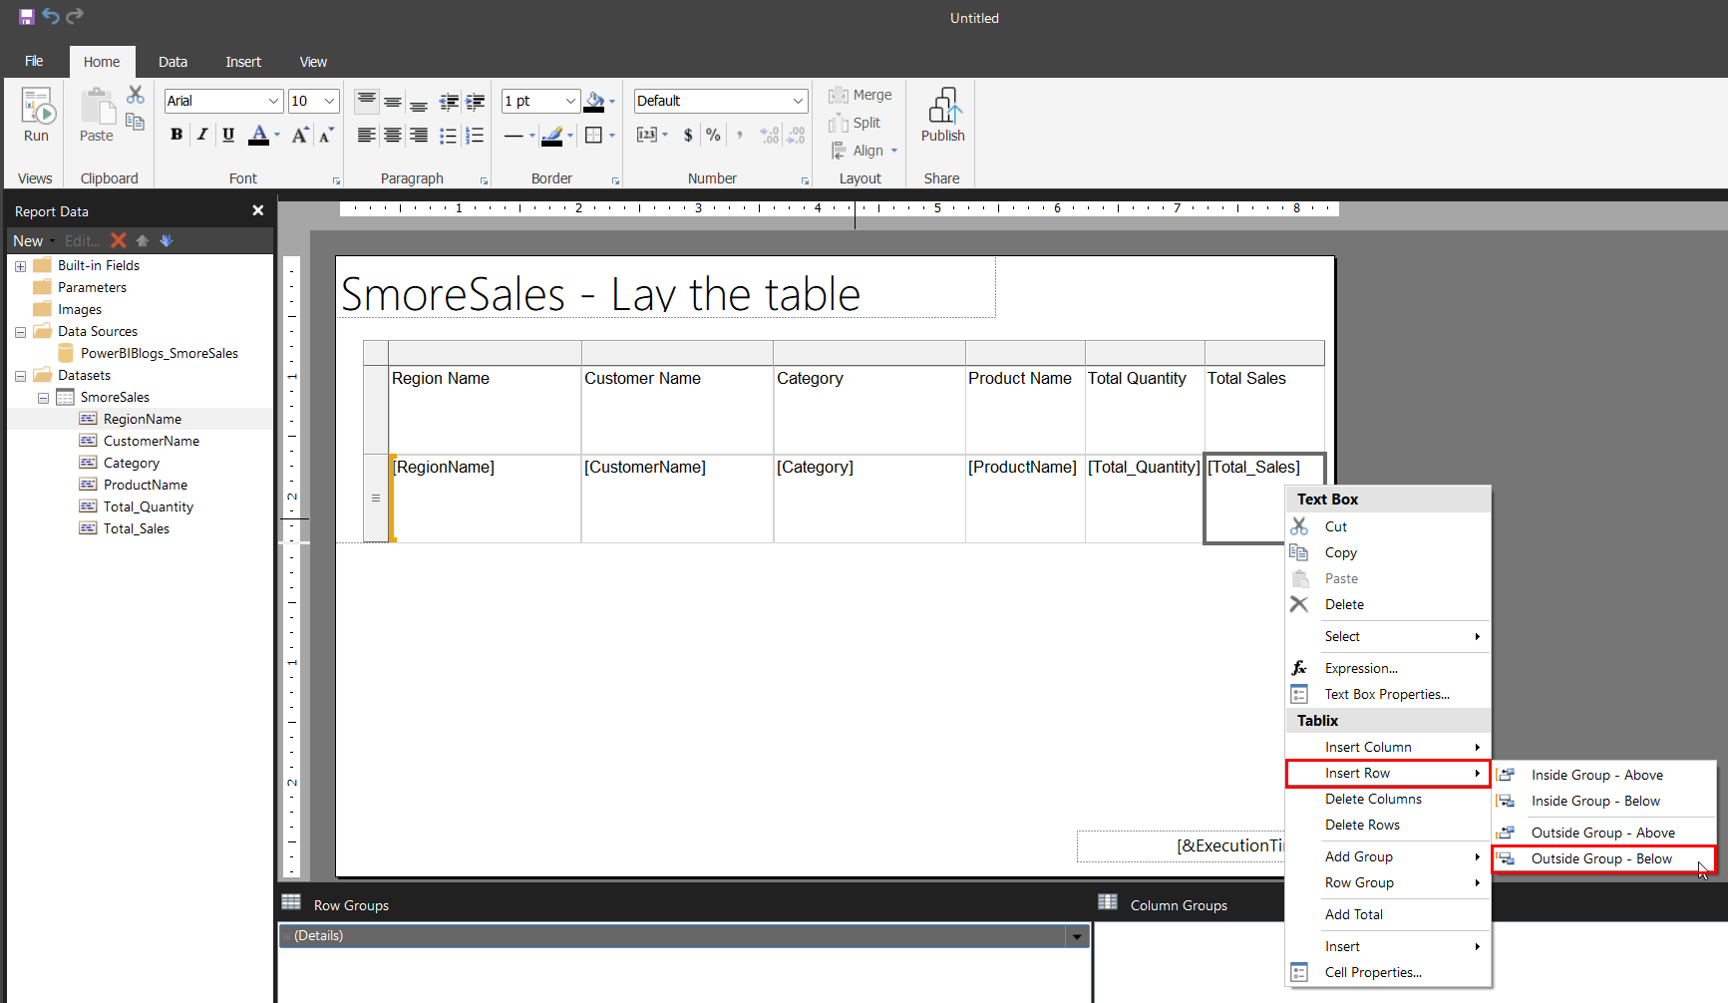Screen dimensions: 1728x1003
Task: Choose Outside Group - Above from submenu
Action: pyautogui.click(x=1603, y=833)
